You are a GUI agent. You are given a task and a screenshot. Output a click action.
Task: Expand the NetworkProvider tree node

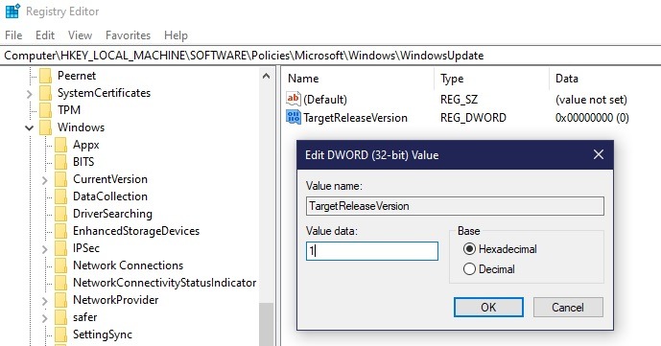(x=45, y=301)
